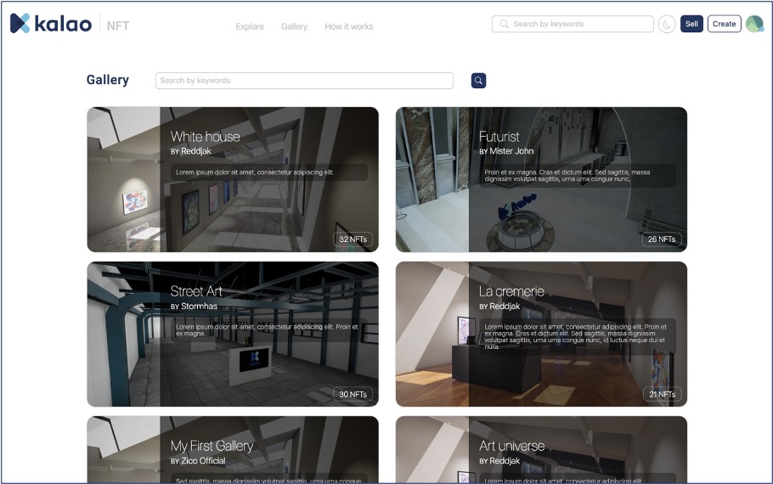
Task: Open How it works page
Action: pos(348,26)
